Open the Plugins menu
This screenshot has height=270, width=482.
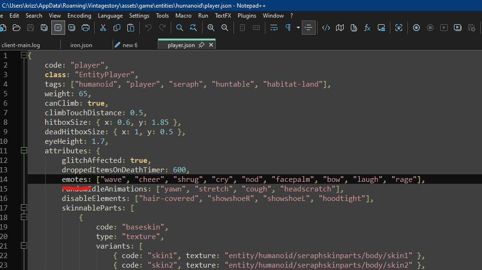click(x=247, y=16)
